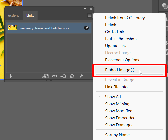This screenshot has height=140, width=168.
Task: Open Placement Options... from menu
Action: point(123,60)
